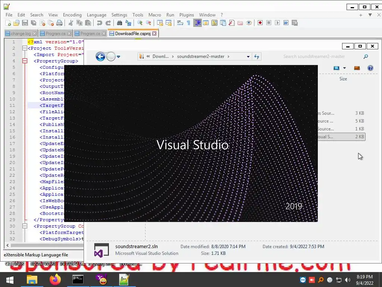Refresh the soundstreamer2-master folder
Viewport: 382px width, 287px height.
tap(257, 57)
